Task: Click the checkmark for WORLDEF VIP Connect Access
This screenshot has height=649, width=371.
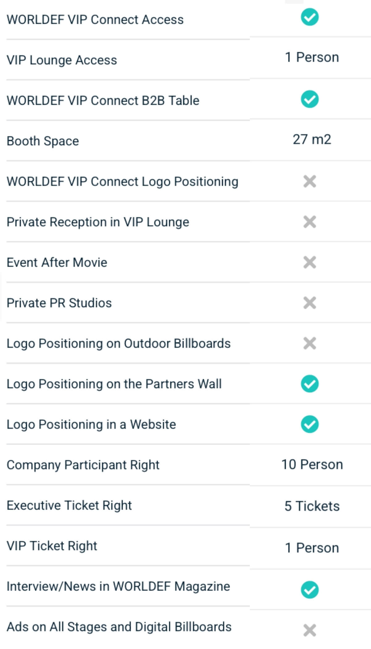Action: coord(309,18)
